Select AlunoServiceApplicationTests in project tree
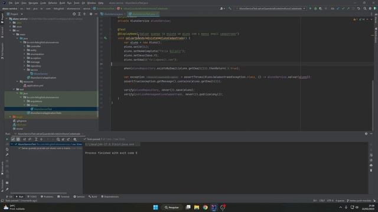The image size is (378, 212). [44, 113]
